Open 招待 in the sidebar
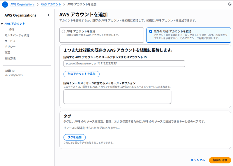Viewport: 233px width, 166px height. tap(11, 30)
